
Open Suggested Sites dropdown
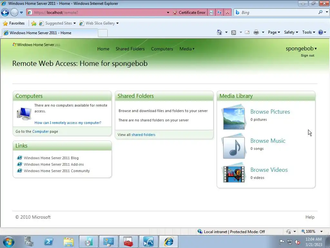[57, 23]
